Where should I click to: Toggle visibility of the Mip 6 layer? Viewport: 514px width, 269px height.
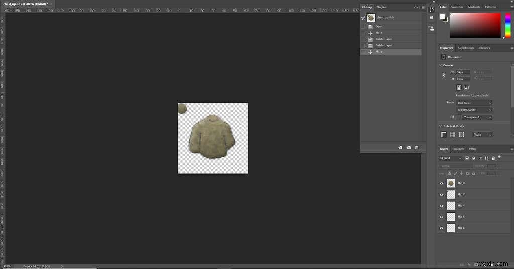click(x=442, y=228)
